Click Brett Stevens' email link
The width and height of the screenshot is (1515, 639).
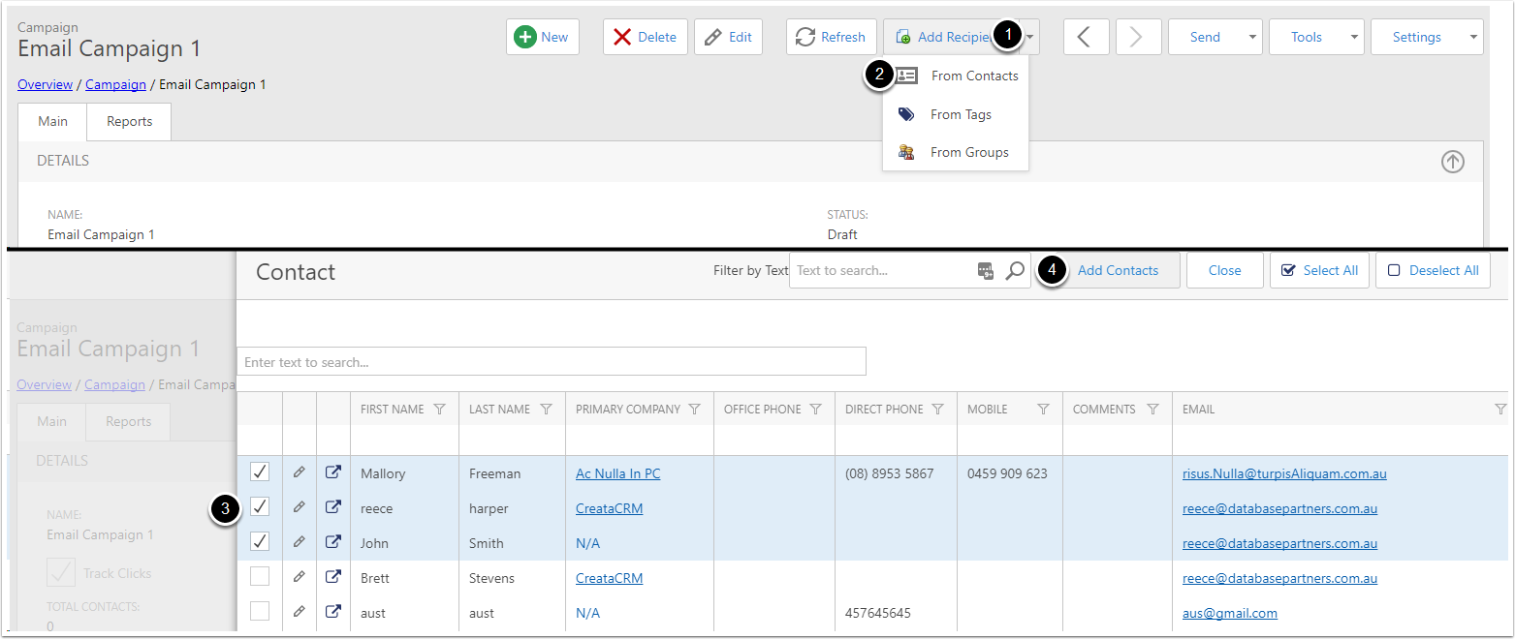[x=1279, y=578]
